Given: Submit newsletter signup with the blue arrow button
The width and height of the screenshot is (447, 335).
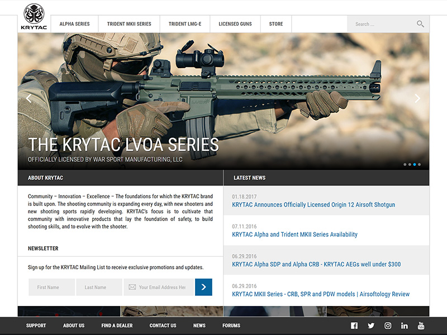Looking at the screenshot, I should pos(203,287).
